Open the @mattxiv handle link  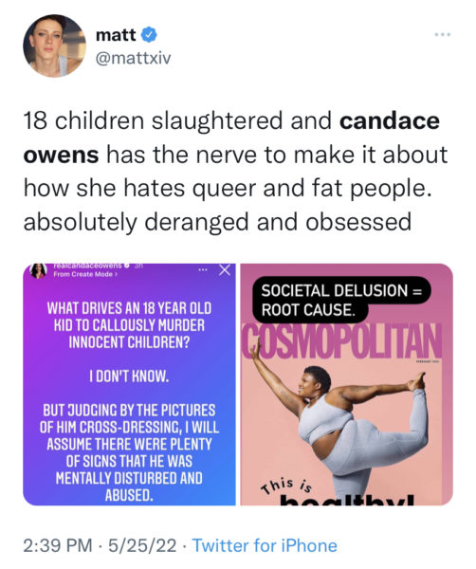[x=133, y=58]
